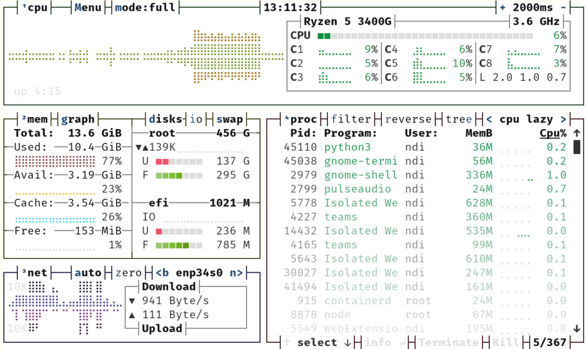The image size is (587, 349).
Task: Open the process filter option
Action: pos(351,119)
